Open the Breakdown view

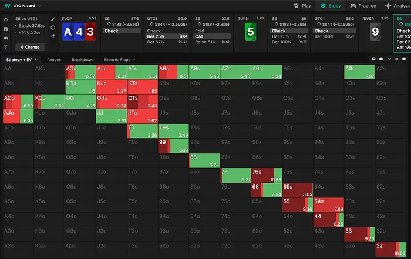tap(82, 60)
